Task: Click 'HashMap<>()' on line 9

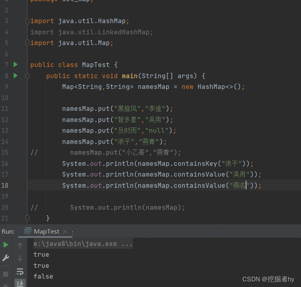Action: point(219,86)
